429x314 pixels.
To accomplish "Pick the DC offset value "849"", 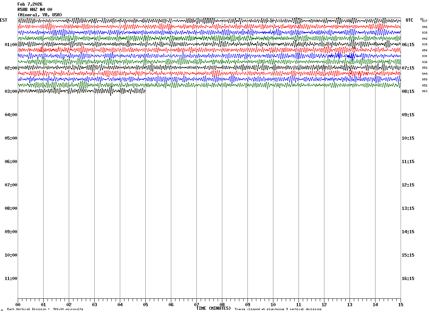I will click(x=425, y=74).
